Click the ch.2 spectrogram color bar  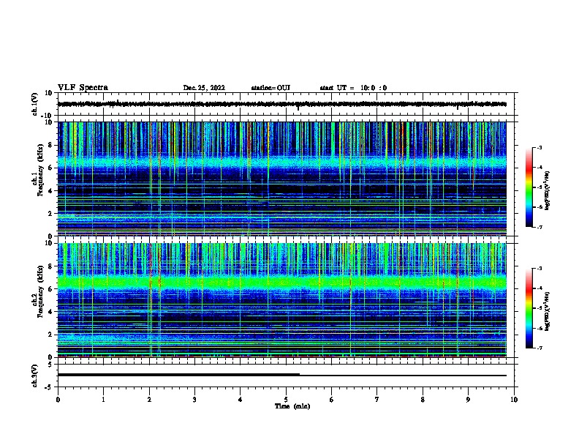pyautogui.click(x=529, y=308)
